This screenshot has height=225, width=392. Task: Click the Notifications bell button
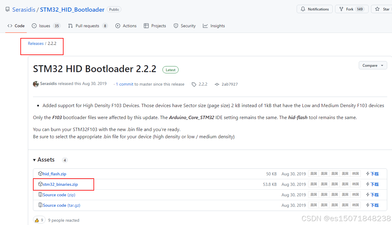315,9
